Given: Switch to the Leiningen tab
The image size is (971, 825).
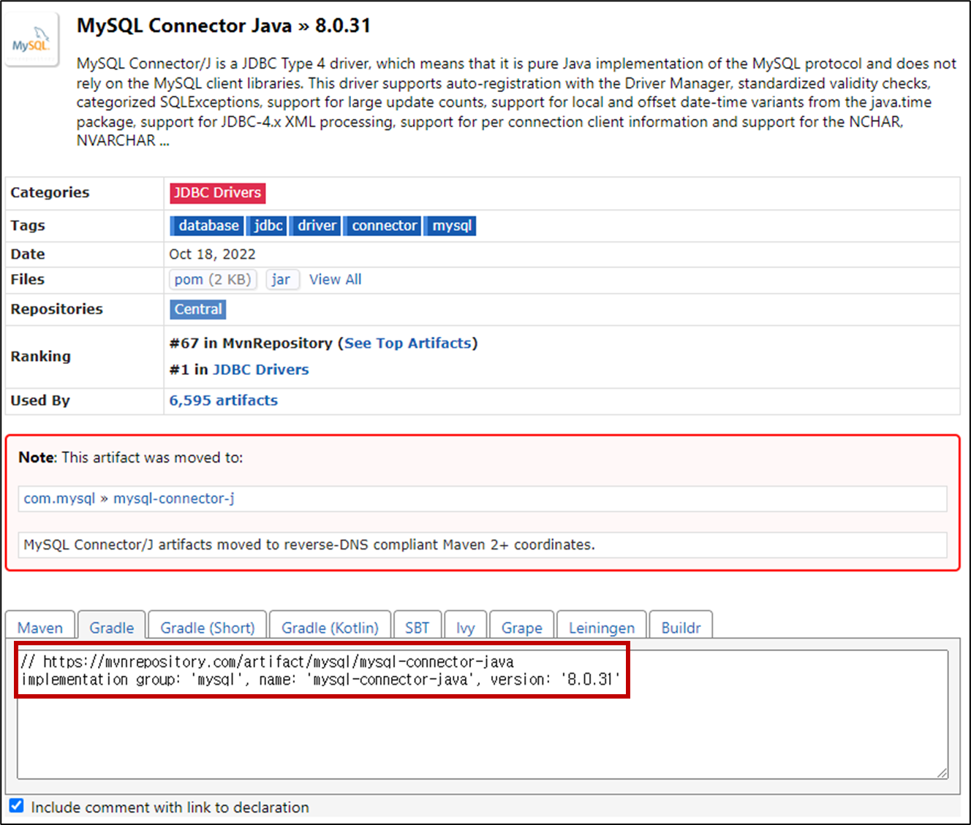Looking at the screenshot, I should (x=602, y=628).
